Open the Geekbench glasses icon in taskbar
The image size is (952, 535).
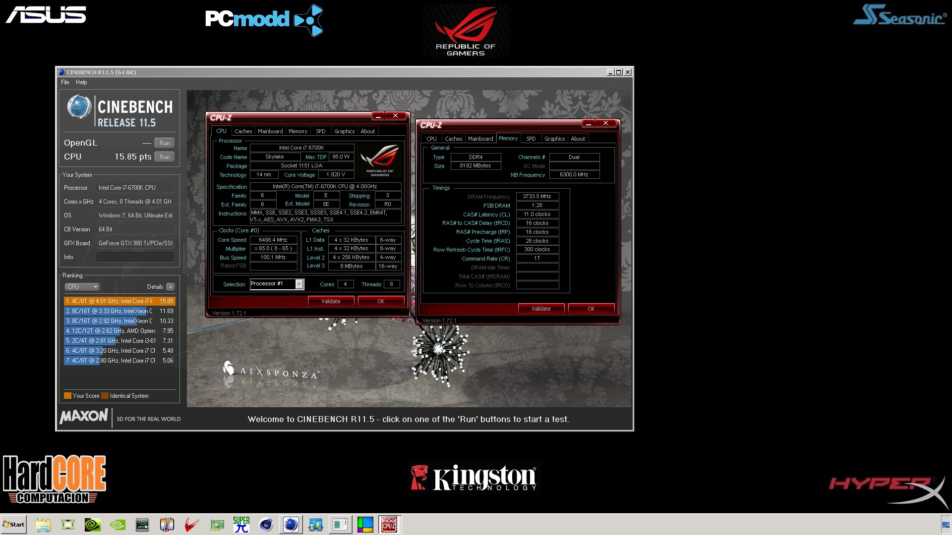click(x=316, y=525)
